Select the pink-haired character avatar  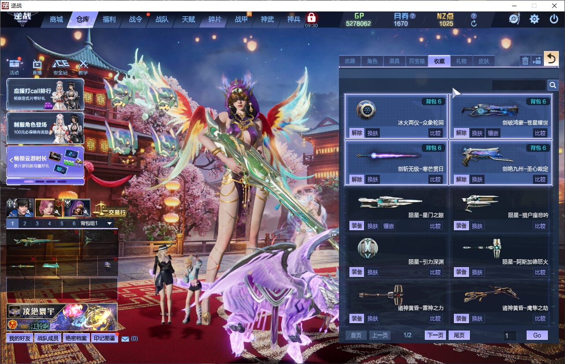pos(48,208)
